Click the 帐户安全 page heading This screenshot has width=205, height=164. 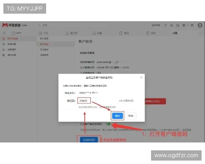click(85, 41)
